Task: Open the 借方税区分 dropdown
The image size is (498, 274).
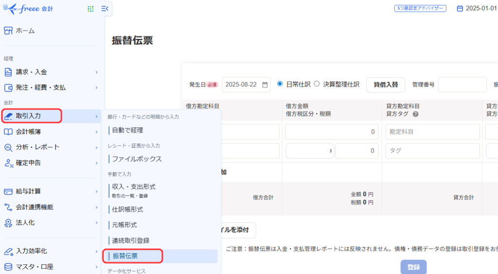Action: pos(309,151)
